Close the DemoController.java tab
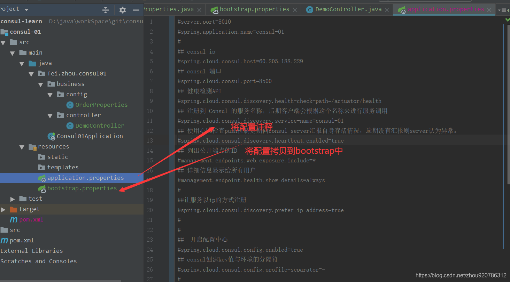Screen dimensions: 510x282 pos(387,10)
